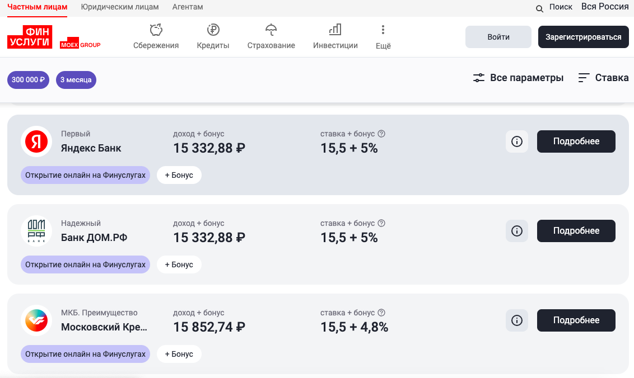Open the Финуслуги logo home link

click(x=30, y=37)
